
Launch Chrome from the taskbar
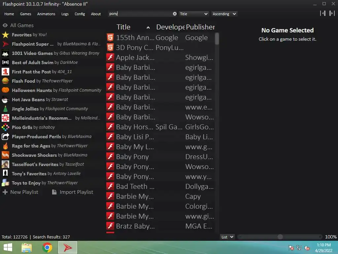point(47,247)
